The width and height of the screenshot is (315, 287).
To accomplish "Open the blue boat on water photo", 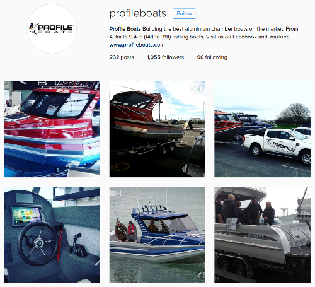I will (157, 235).
